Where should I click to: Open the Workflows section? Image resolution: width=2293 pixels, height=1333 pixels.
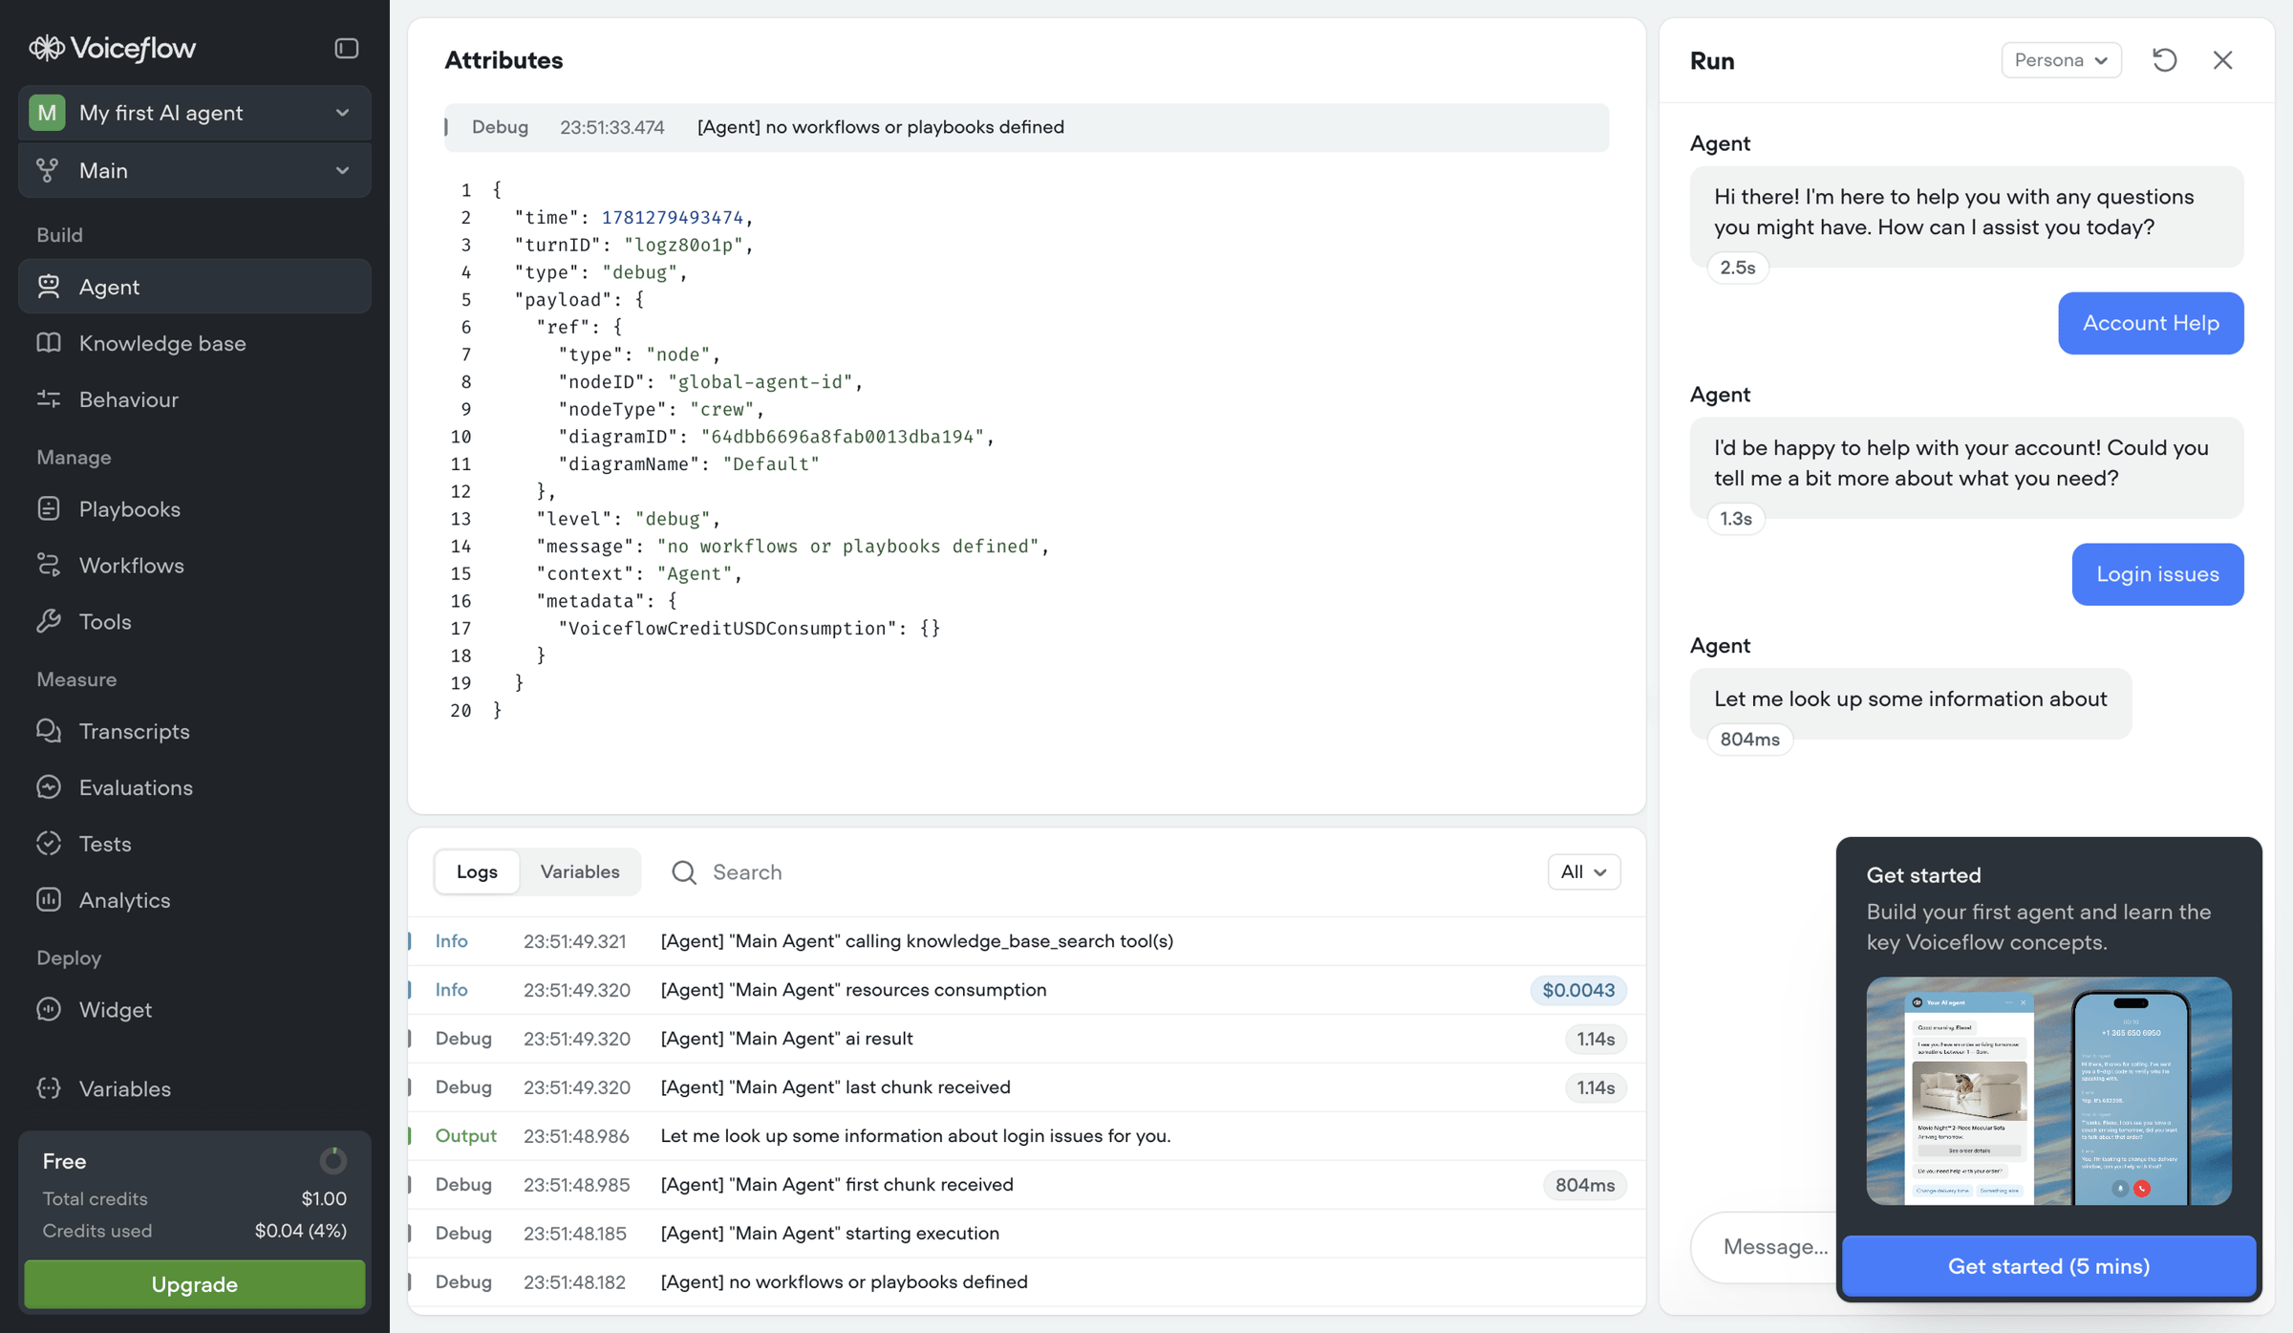[x=195, y=565]
